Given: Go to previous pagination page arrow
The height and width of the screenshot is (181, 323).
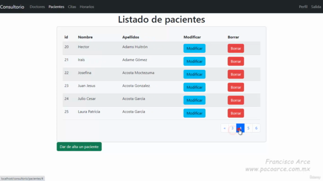Looking at the screenshot, I should [225, 128].
